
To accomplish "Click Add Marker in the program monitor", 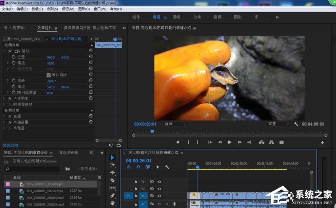I will 178,142.
